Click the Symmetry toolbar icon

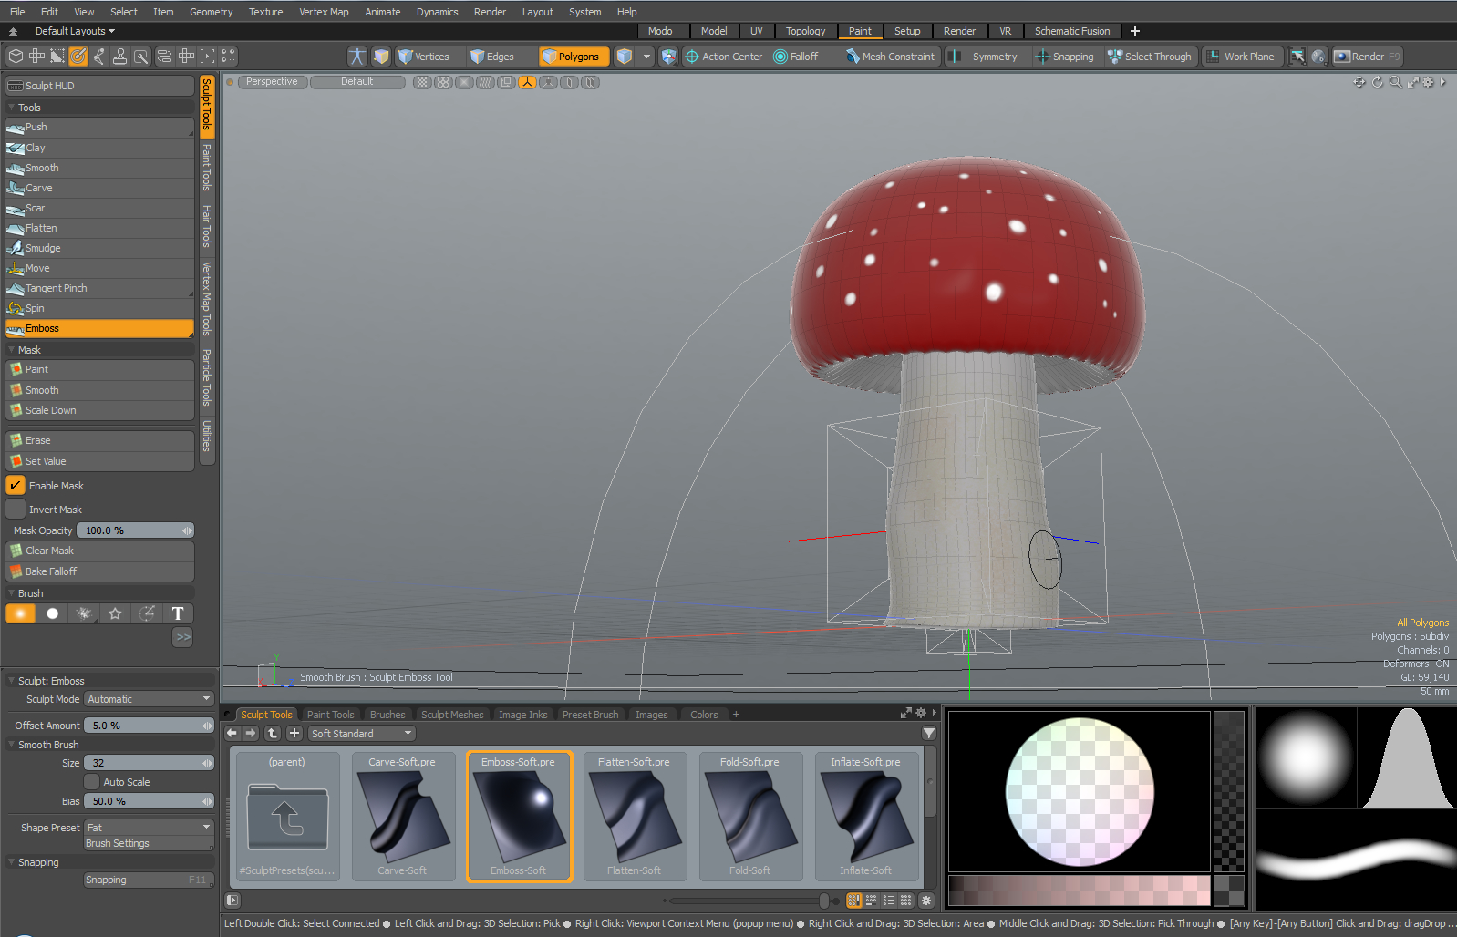(984, 57)
